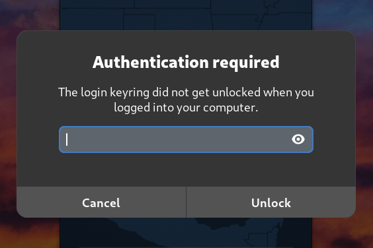Click the blinking text cursor in the password box
This screenshot has width=373, height=248.
(x=67, y=139)
